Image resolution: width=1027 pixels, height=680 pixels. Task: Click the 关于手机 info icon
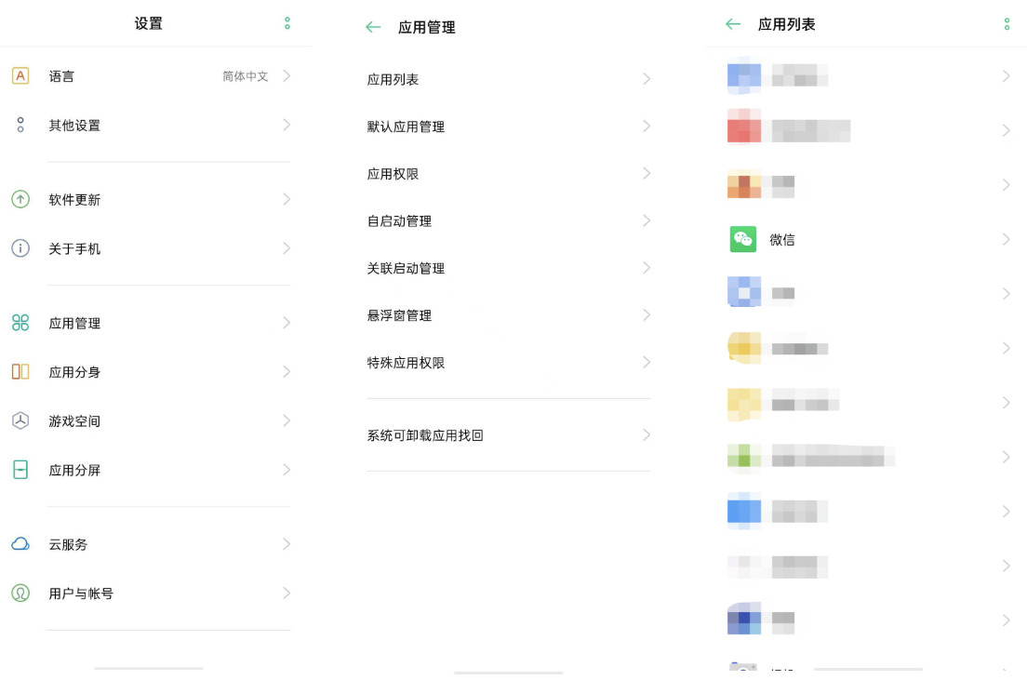20,249
